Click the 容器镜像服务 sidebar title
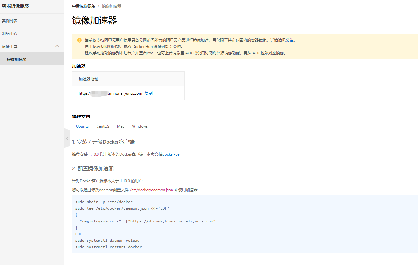Image resolution: width=418 pixels, height=265 pixels. (x=15, y=6)
